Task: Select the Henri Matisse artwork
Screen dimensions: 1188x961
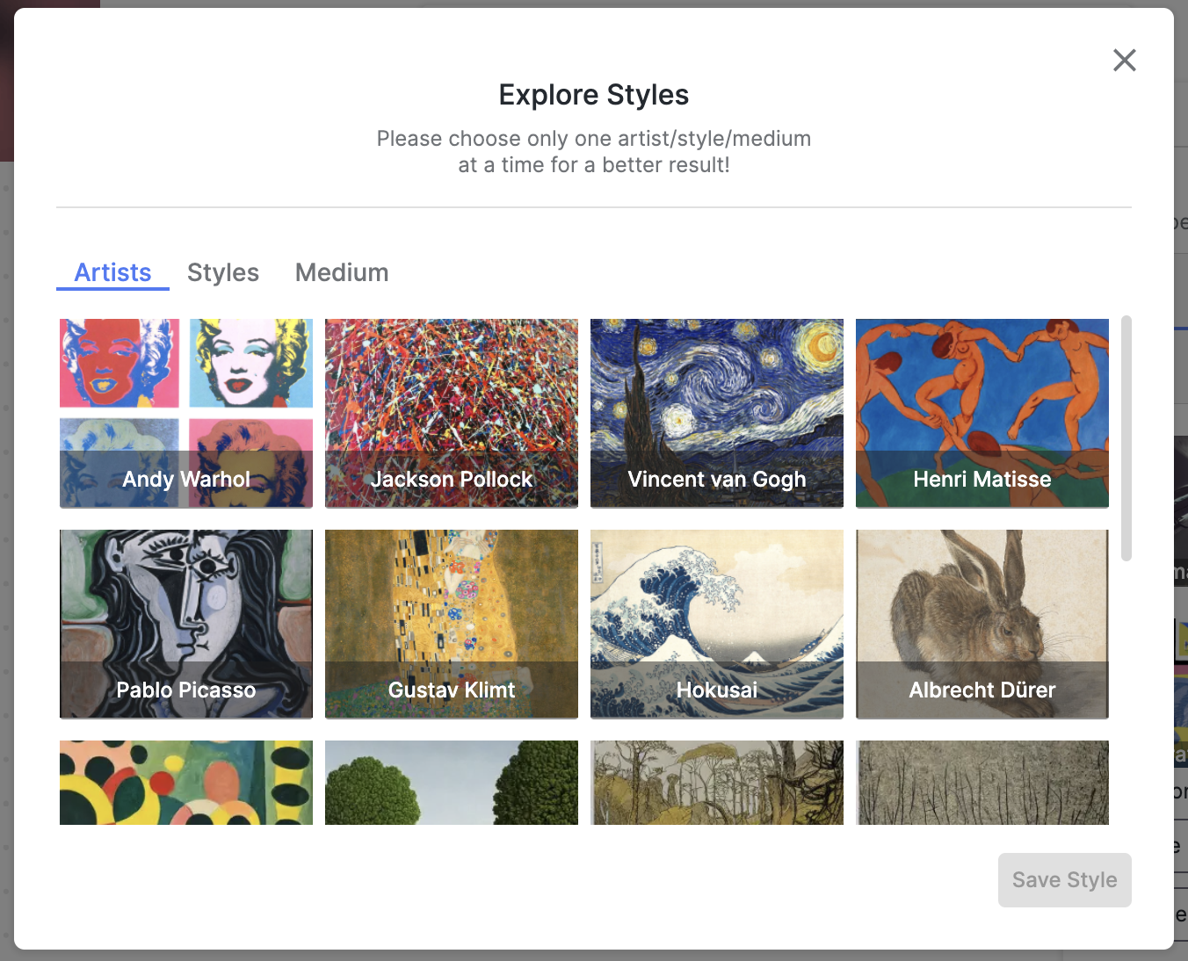Action: [982, 413]
